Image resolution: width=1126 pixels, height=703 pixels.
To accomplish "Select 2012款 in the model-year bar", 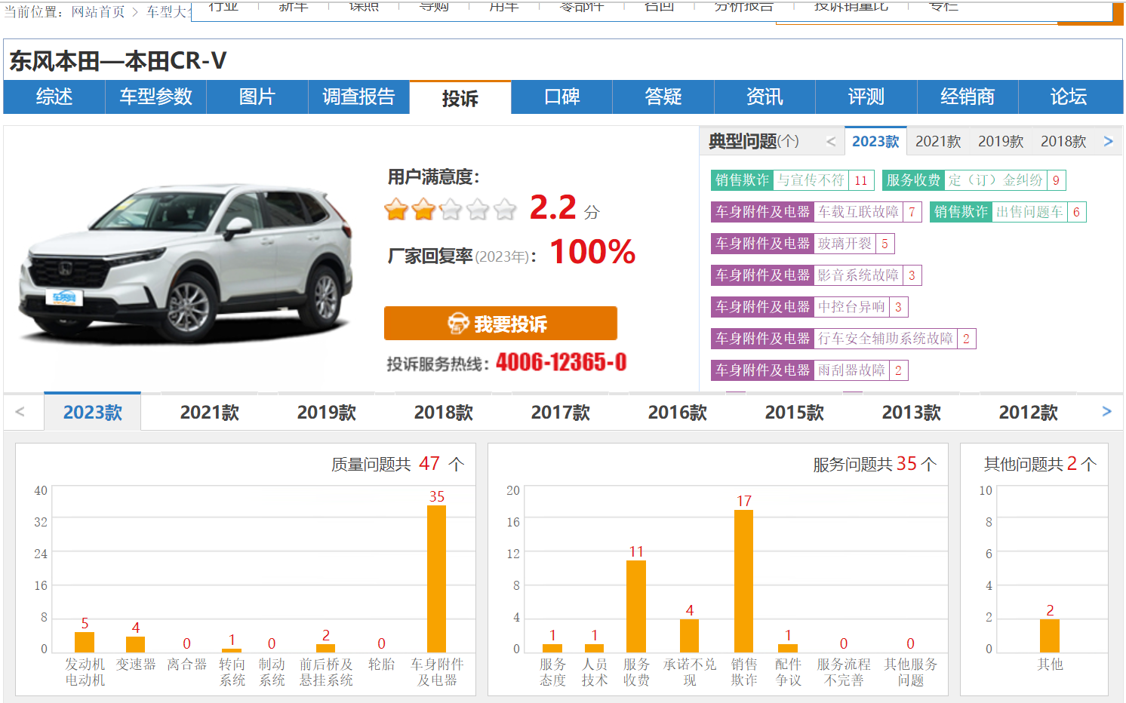I will click(1029, 412).
